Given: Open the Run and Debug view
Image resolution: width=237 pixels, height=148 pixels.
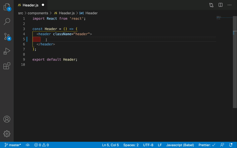Looking at the screenshot, I should 7,51.
